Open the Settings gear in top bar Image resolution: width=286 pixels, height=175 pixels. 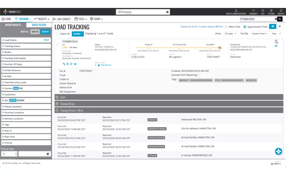click(271, 10)
